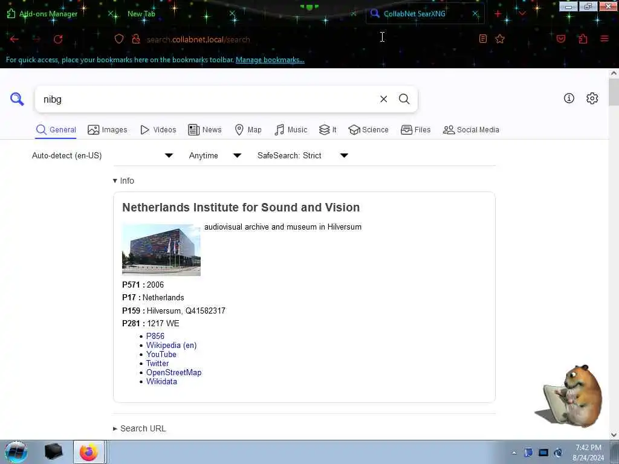Open the Pocket save icon

click(x=561, y=39)
